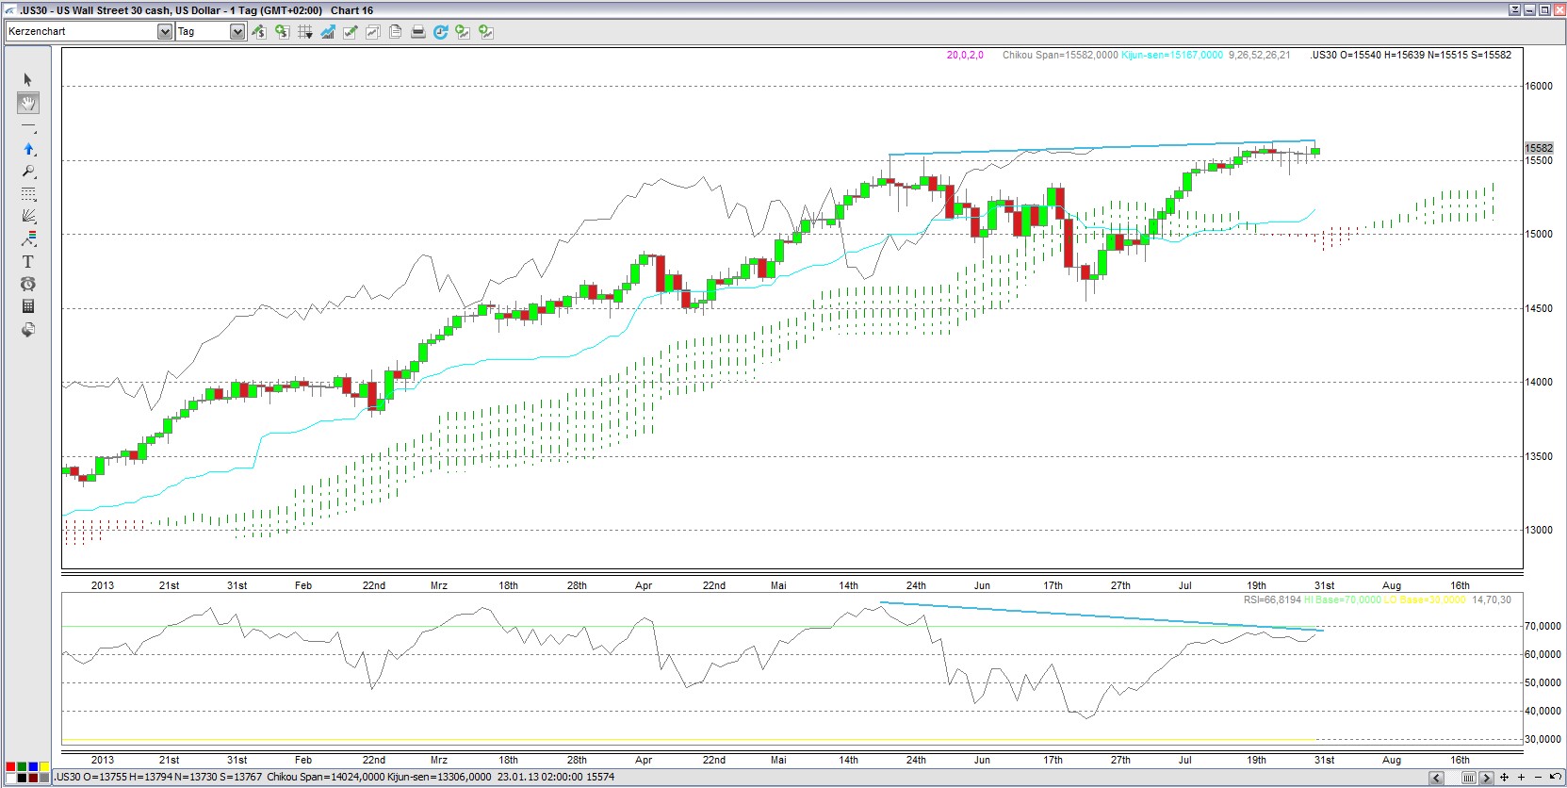Viewport: 1567px width, 788px height.
Task: Click the red color swatch at bottom-left
Action: [10, 767]
